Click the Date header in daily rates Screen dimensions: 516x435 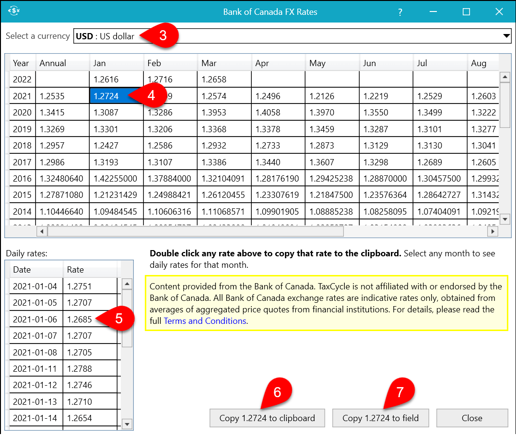coord(36,270)
